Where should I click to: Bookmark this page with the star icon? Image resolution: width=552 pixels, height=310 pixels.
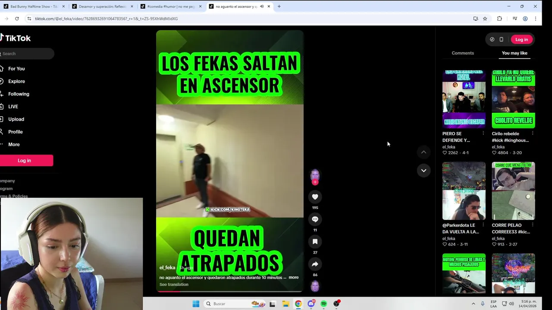485,19
